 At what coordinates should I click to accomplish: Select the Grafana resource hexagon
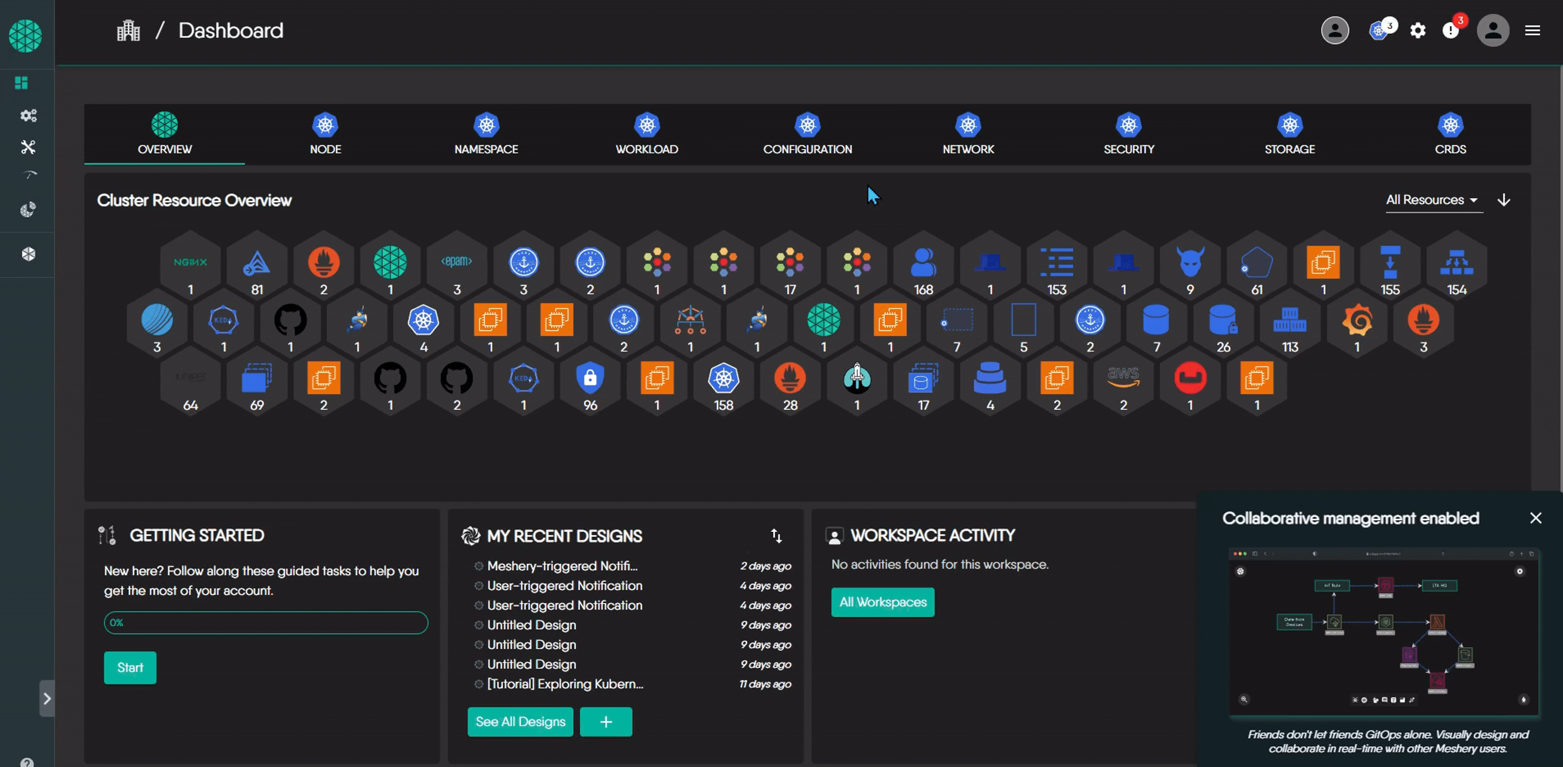coord(1357,321)
